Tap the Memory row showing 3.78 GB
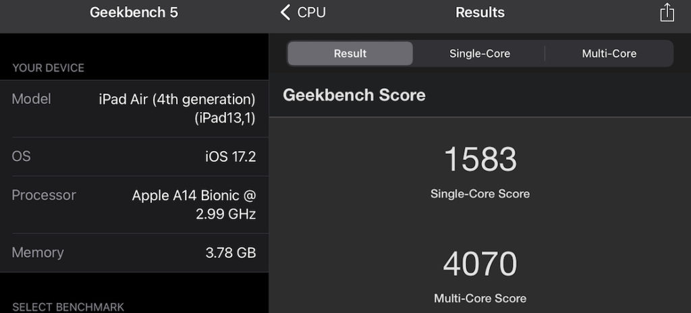This screenshot has width=691, height=313. [x=134, y=253]
